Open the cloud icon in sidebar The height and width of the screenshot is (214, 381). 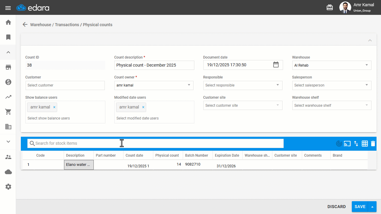[8, 172]
